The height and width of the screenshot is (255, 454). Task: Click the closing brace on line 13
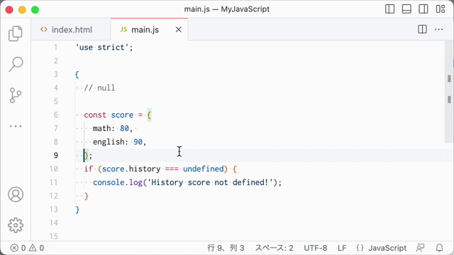(x=77, y=210)
